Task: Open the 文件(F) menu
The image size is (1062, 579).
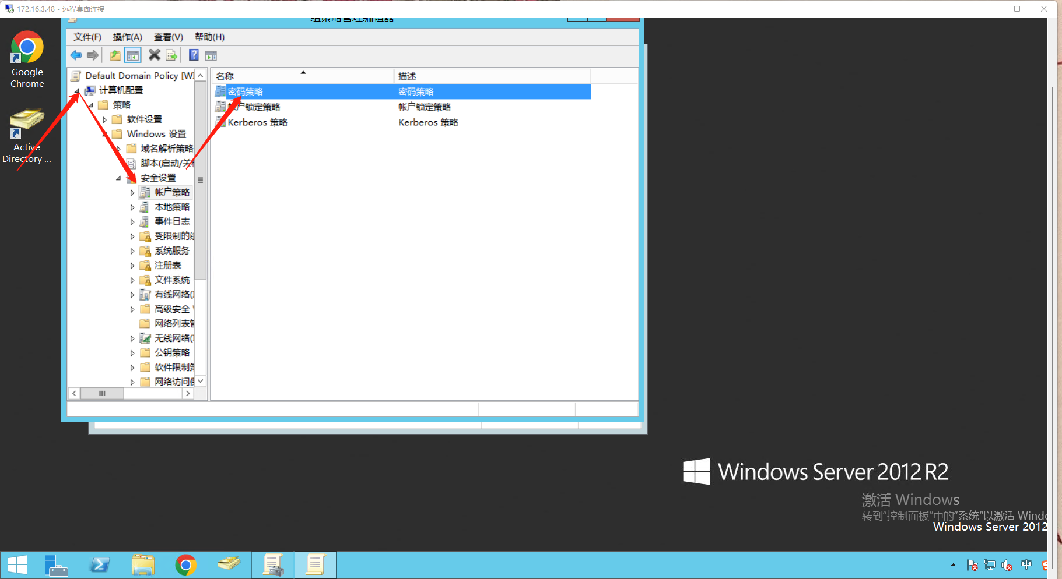Action: pos(87,37)
